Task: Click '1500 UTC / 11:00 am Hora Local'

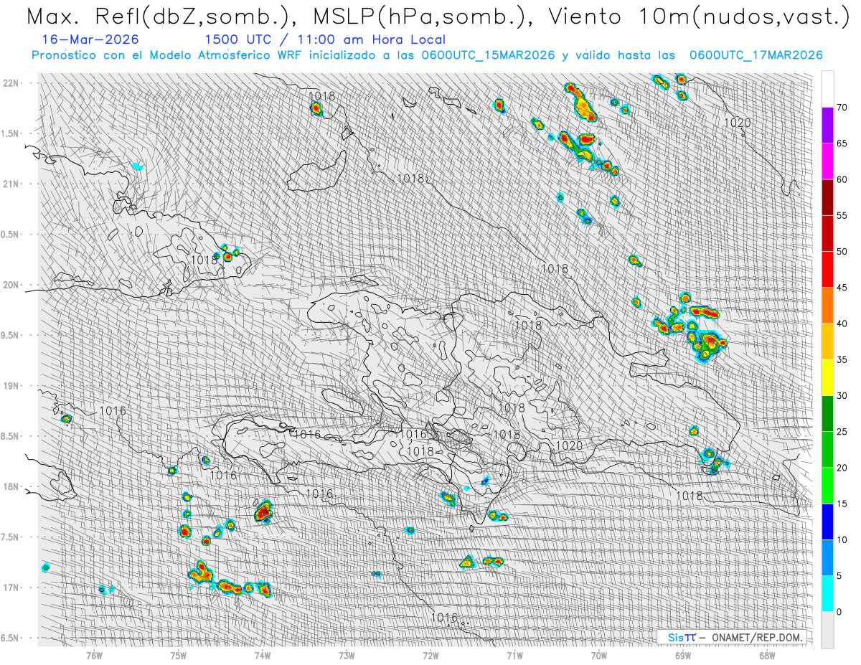Action: tap(324, 40)
